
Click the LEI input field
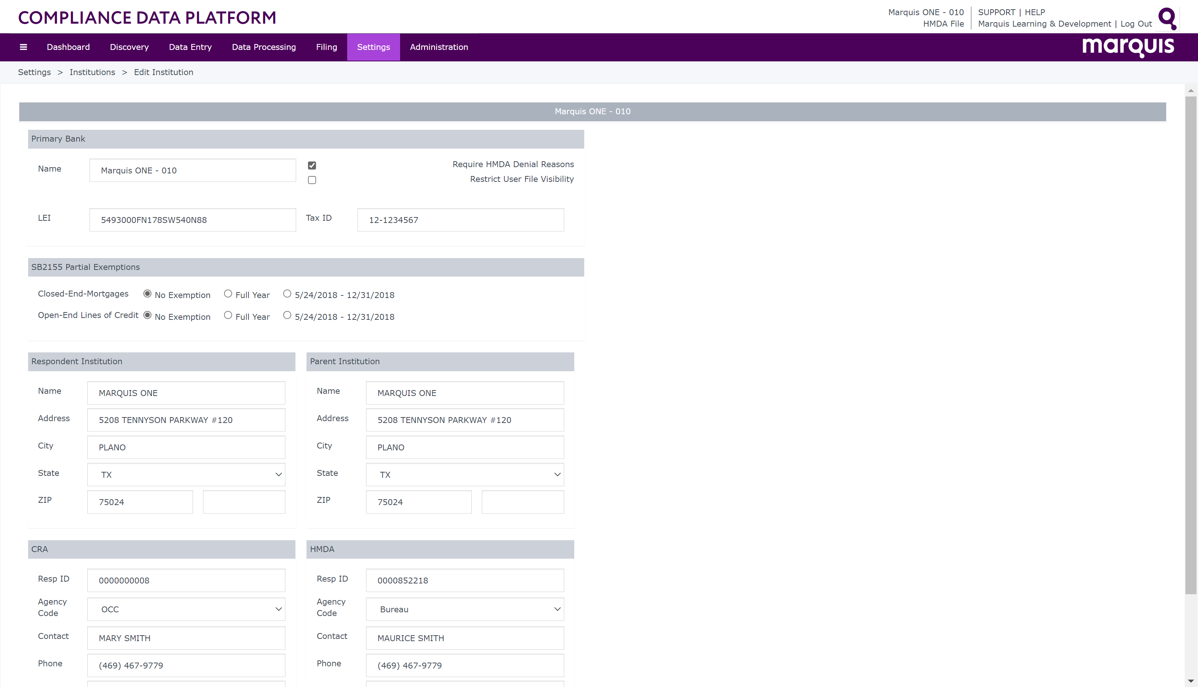tap(193, 220)
